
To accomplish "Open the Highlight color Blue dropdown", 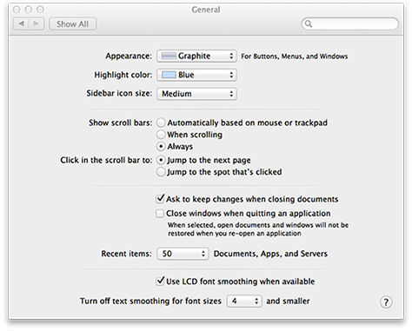I will click(196, 75).
